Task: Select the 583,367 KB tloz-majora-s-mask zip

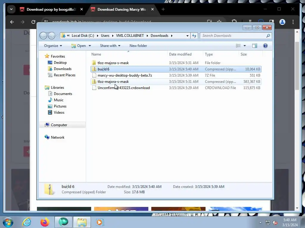Action: point(176,81)
